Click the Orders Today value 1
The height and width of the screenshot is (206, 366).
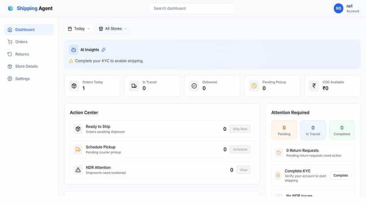84,88
